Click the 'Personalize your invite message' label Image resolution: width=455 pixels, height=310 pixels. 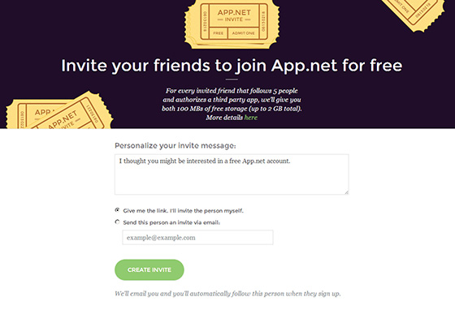tap(175, 145)
